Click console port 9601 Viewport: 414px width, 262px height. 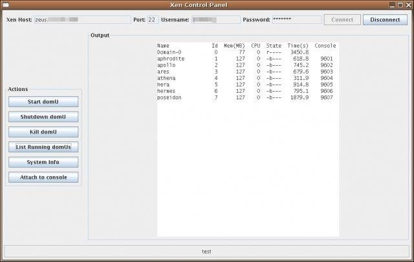coord(327,59)
